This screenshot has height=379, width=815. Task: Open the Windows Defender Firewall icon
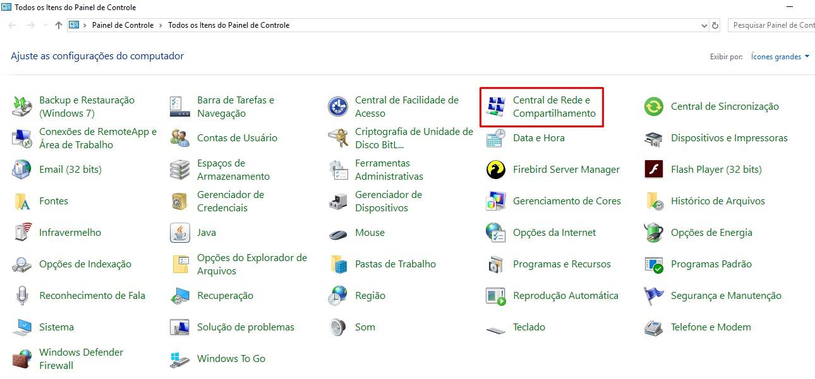[x=22, y=359]
